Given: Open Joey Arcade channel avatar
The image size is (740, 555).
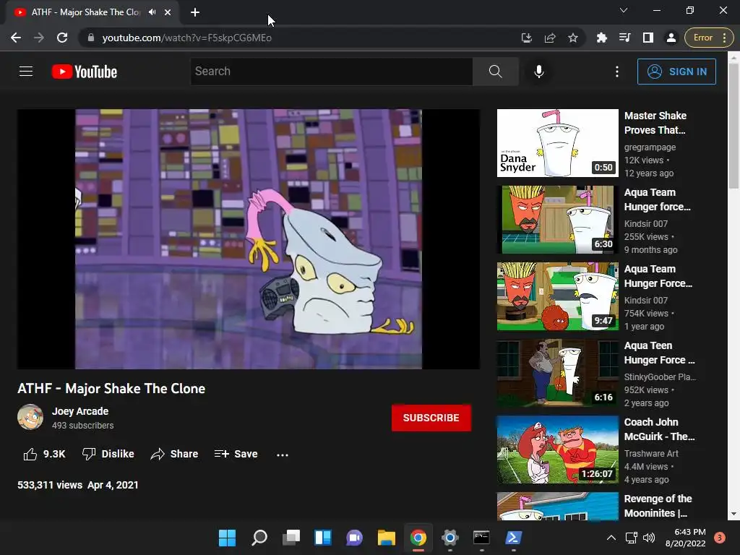Looking at the screenshot, I should (x=30, y=417).
